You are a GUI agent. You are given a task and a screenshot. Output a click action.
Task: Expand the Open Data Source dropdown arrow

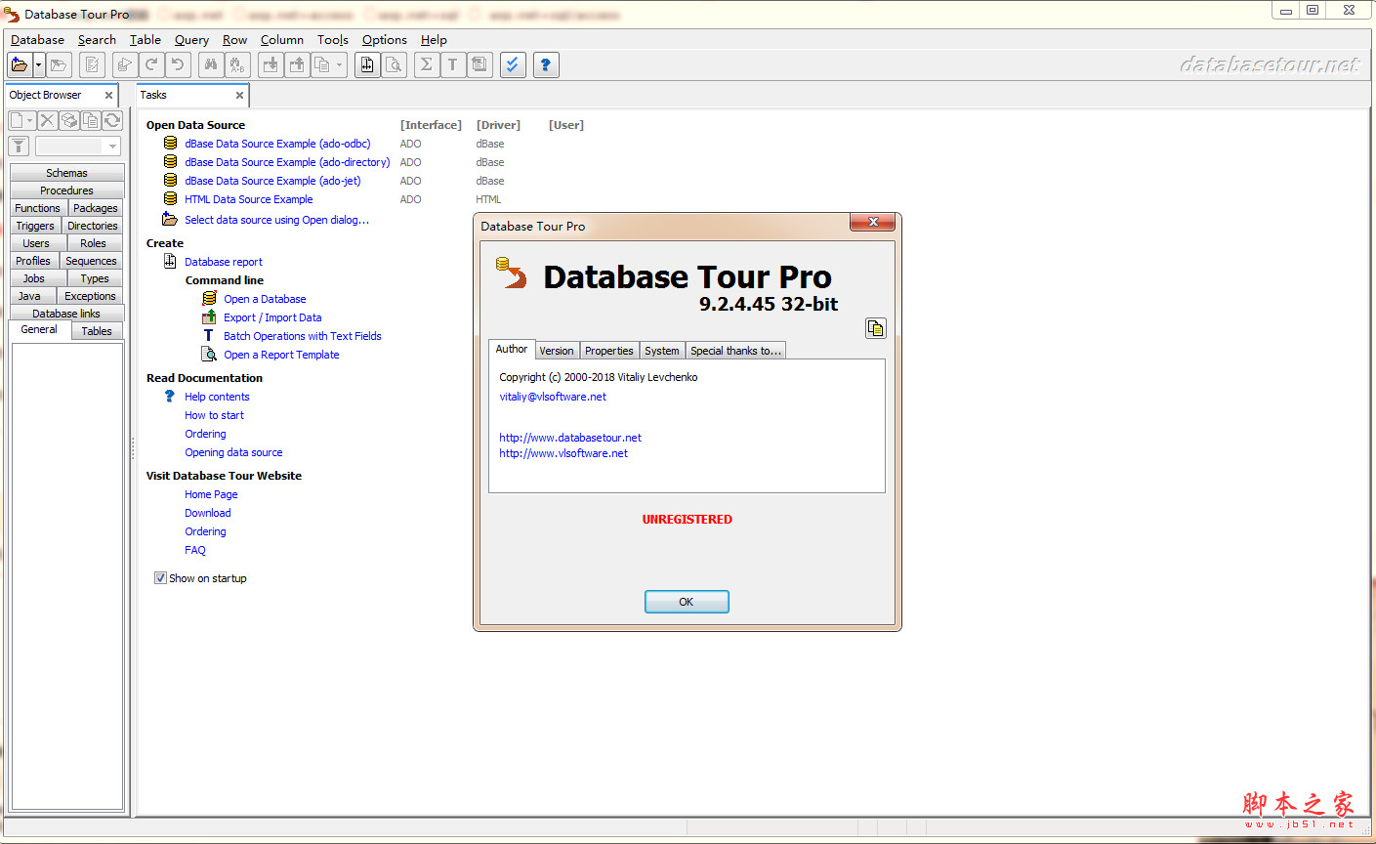39,65
